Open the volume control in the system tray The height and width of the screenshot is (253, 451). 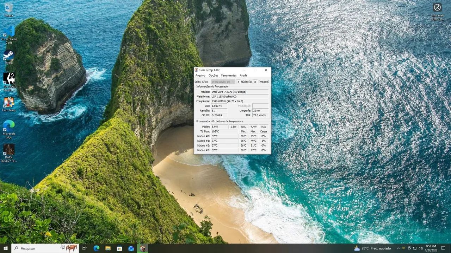pos(420,248)
